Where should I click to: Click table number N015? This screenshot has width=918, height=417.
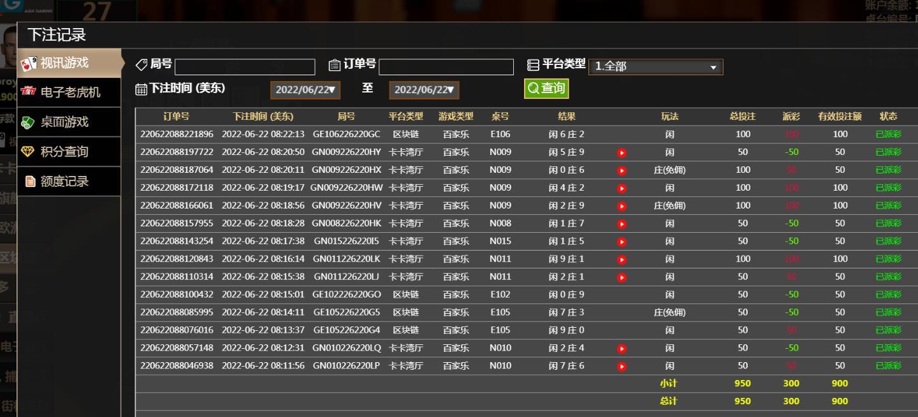[500, 242]
